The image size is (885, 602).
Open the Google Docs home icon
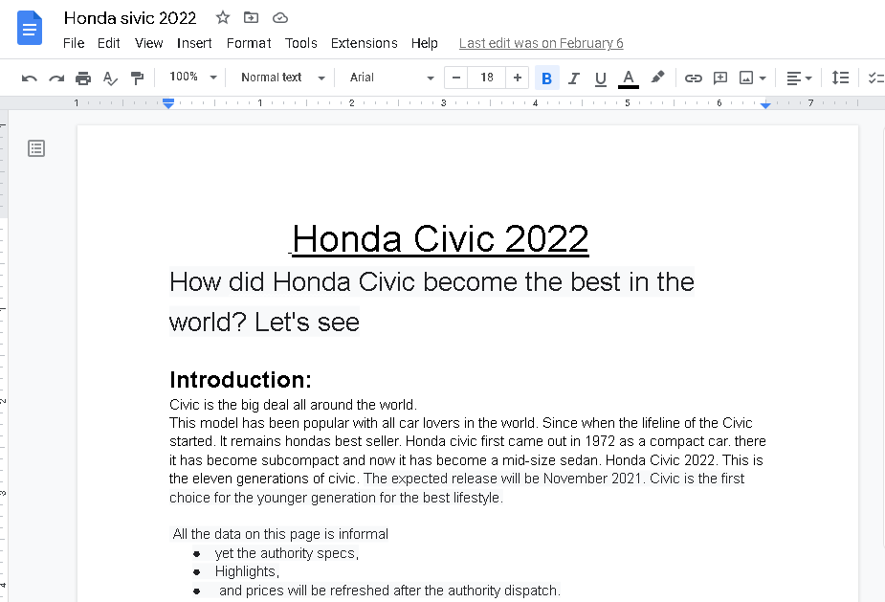[x=30, y=28]
